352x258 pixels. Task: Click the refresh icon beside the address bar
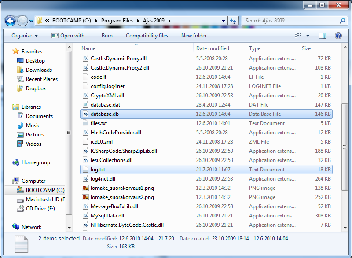[x=233, y=21]
